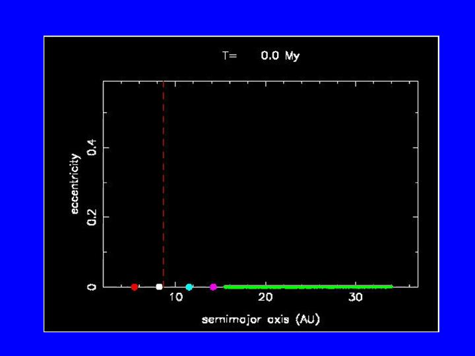Click the x-axis tick label 30
The width and height of the screenshot is (475, 356).
(x=356, y=298)
